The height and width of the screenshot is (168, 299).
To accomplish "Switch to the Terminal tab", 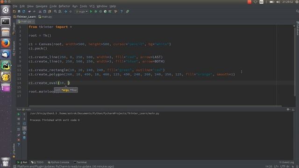I will pos(80,162).
